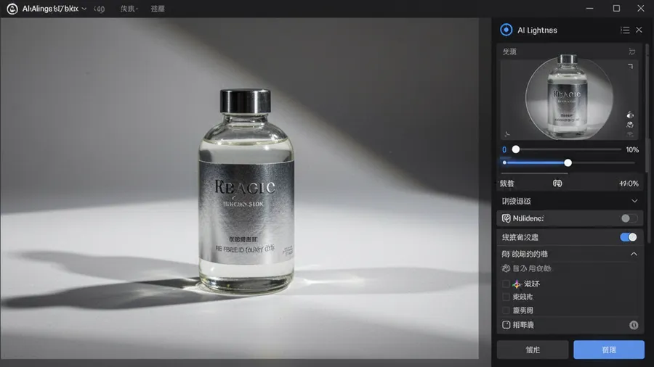
Task: Click the 410% value field
Action: pos(629,183)
